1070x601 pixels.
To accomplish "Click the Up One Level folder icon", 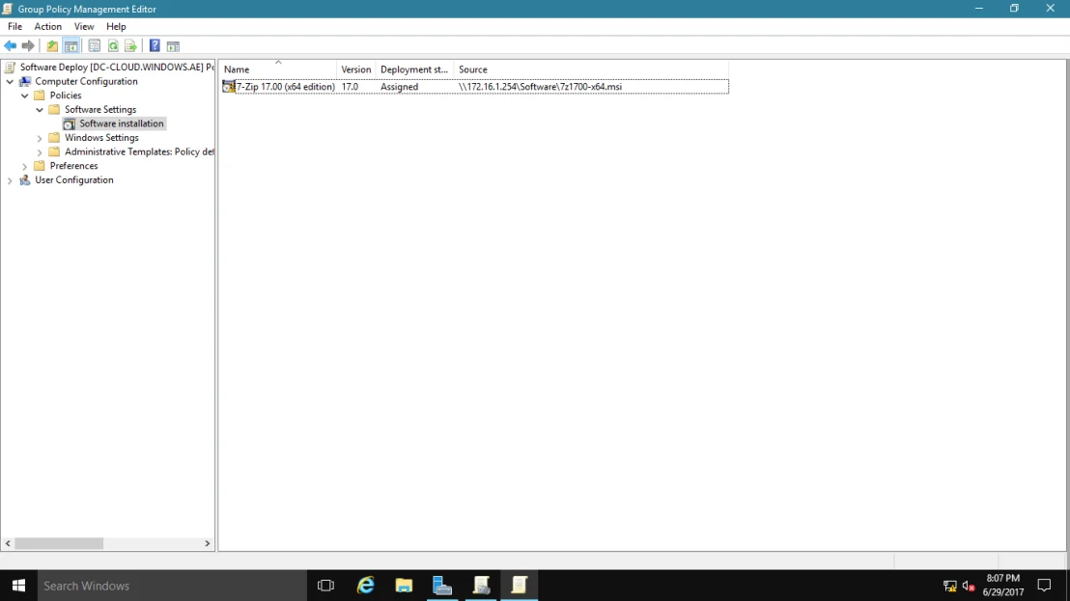I will pos(52,45).
